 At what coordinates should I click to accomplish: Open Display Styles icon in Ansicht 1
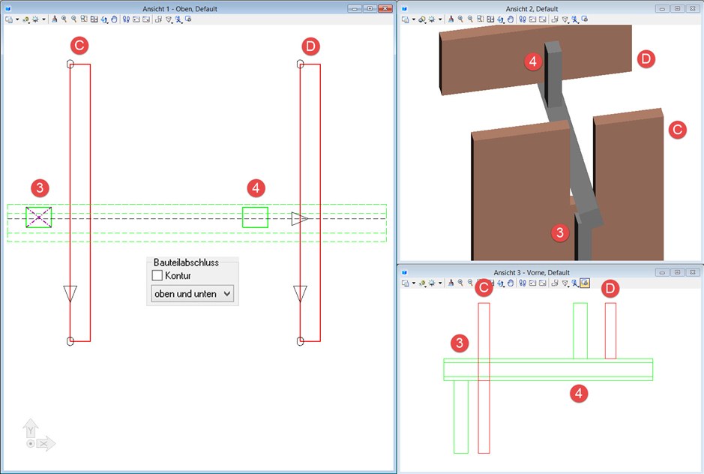pos(26,19)
